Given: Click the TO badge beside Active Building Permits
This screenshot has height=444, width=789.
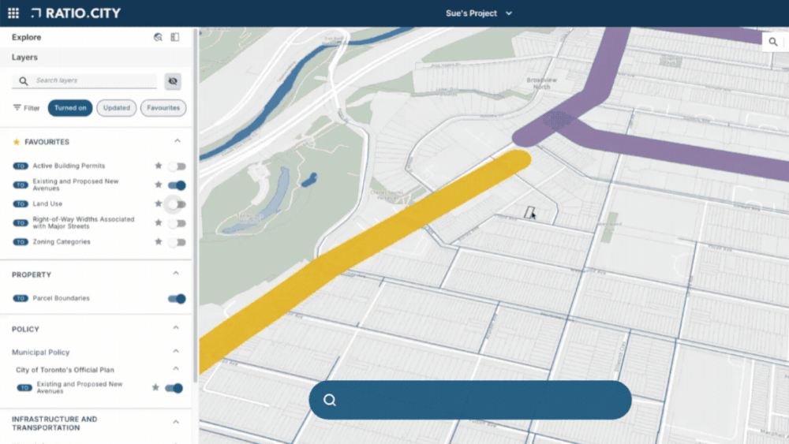Looking at the screenshot, I should (21, 166).
